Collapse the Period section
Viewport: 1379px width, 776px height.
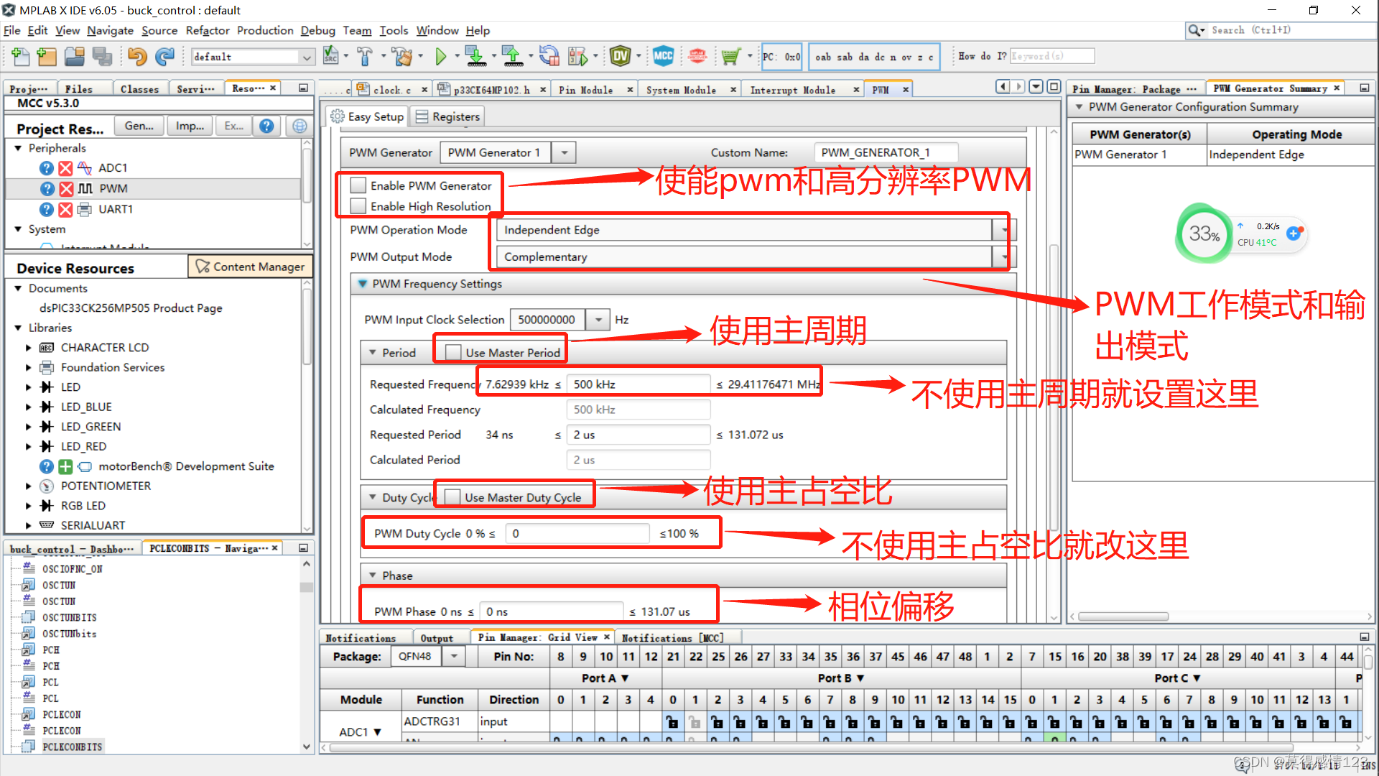[x=372, y=353]
